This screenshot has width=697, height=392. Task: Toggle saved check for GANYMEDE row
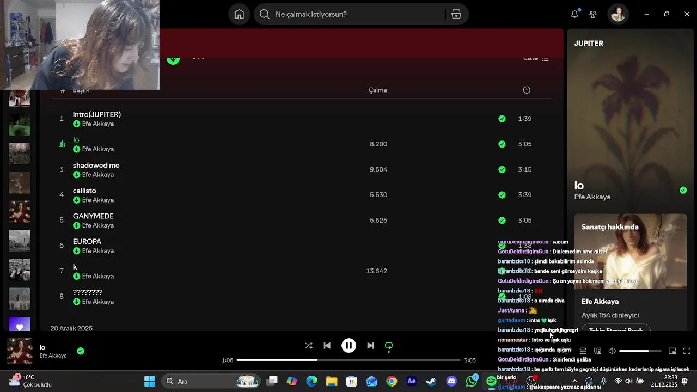pos(502,220)
